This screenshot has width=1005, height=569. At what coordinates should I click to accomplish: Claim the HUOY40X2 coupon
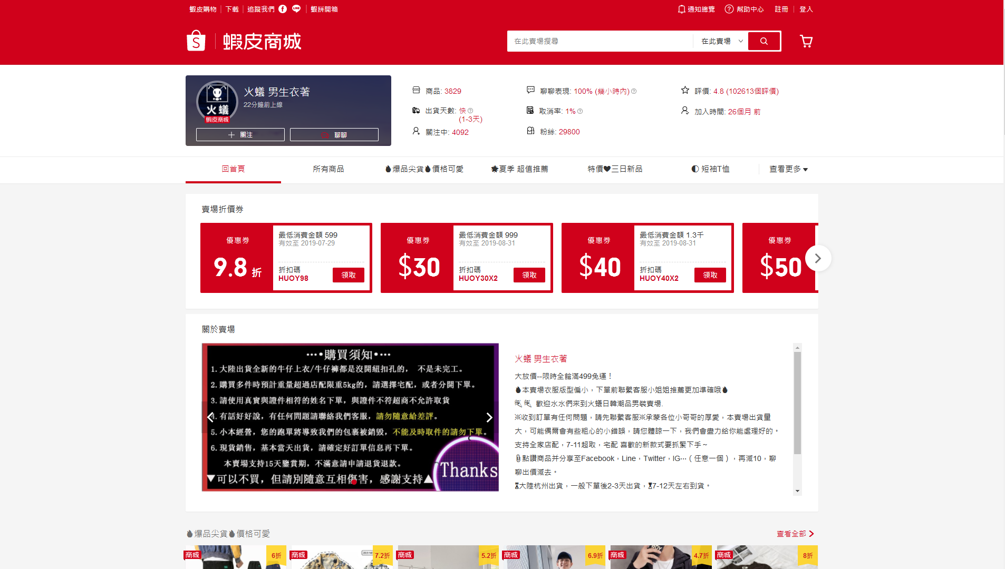click(x=710, y=275)
